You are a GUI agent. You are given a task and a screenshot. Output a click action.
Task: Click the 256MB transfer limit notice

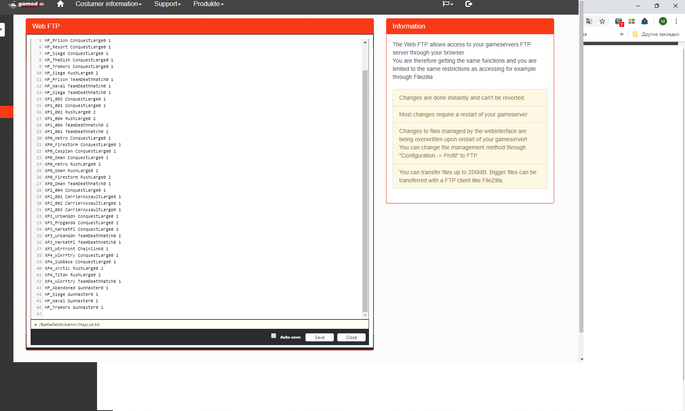click(x=470, y=176)
